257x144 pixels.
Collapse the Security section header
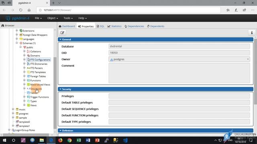(x=155, y=89)
